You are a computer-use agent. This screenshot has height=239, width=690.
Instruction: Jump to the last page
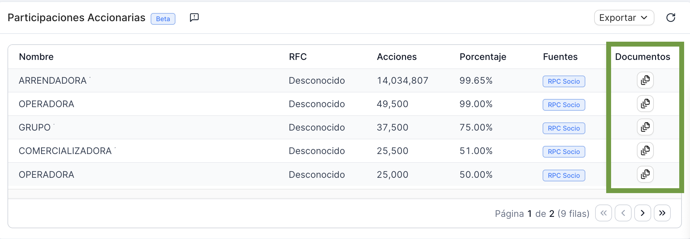coord(662,213)
